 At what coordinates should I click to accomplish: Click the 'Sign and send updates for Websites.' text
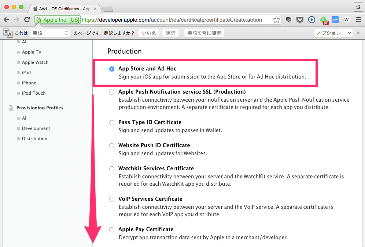(163, 153)
